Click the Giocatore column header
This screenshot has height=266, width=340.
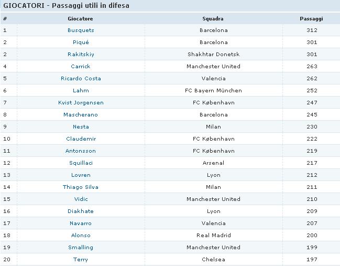tap(81, 18)
